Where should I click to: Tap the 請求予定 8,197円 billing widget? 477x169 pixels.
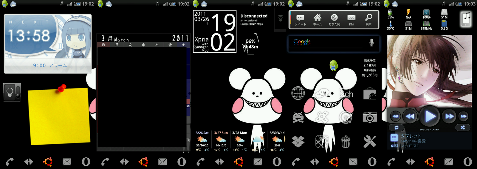[x=370, y=63]
